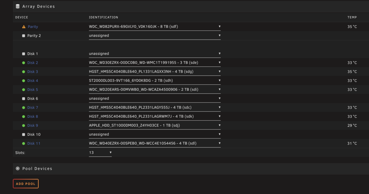Click the green status dot for Disk 7
Viewport: 369px width, 194px height.
click(x=24, y=108)
